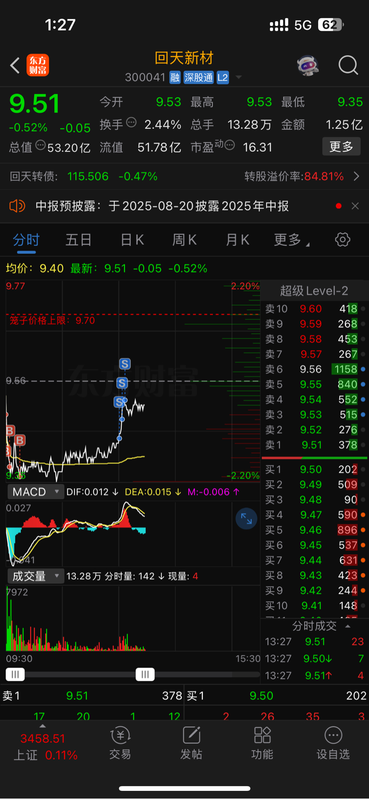Tap the blue dot beside 卖6 row
The image size is (369, 799).
coord(363,369)
